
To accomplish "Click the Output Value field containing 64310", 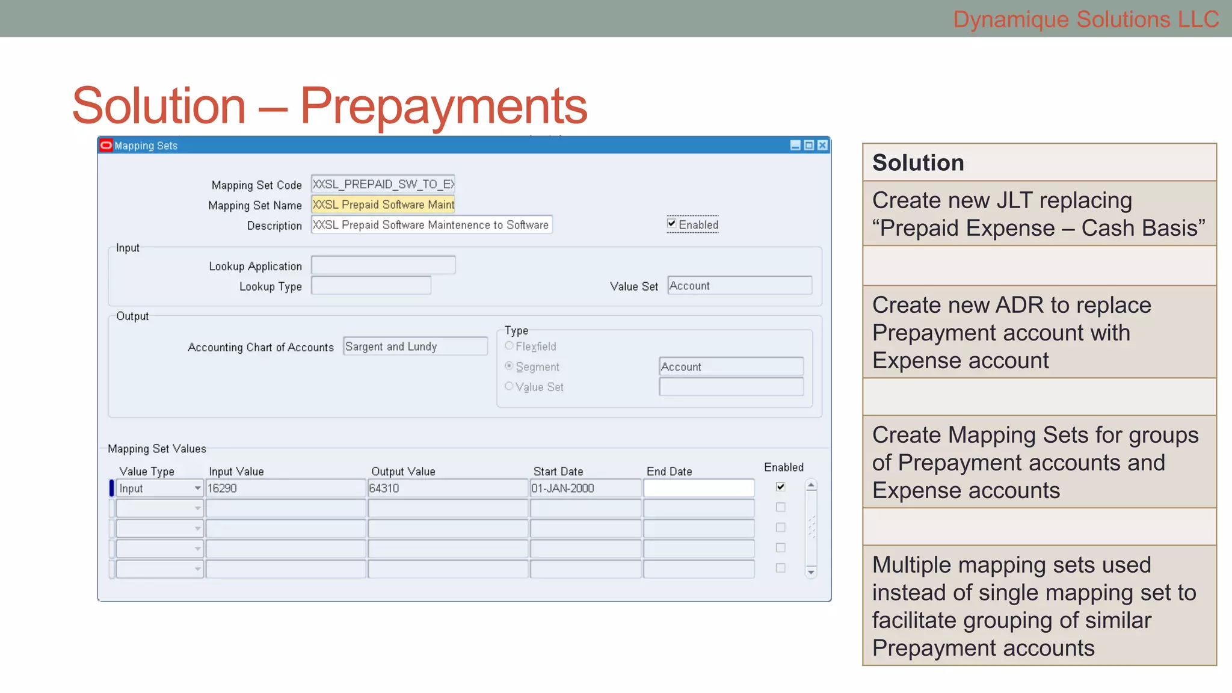I will tap(448, 488).
